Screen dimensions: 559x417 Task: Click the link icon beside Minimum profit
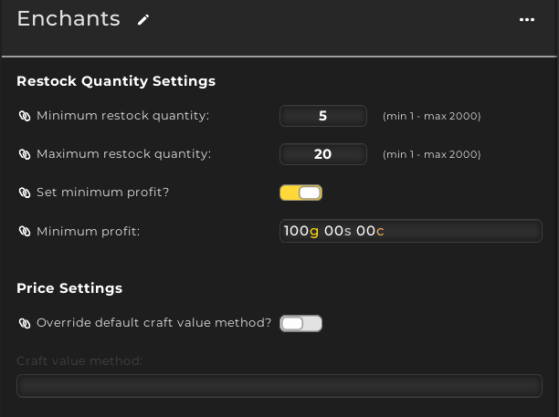[25, 231]
